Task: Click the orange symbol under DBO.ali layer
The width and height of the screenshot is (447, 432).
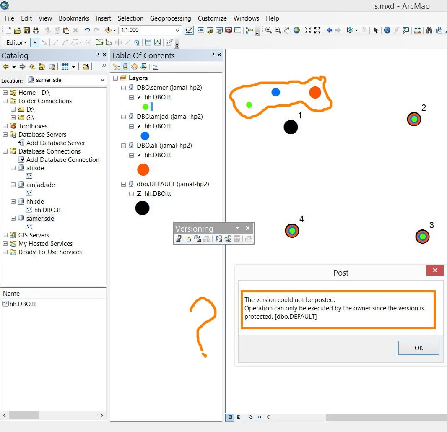Action: pyautogui.click(x=143, y=170)
